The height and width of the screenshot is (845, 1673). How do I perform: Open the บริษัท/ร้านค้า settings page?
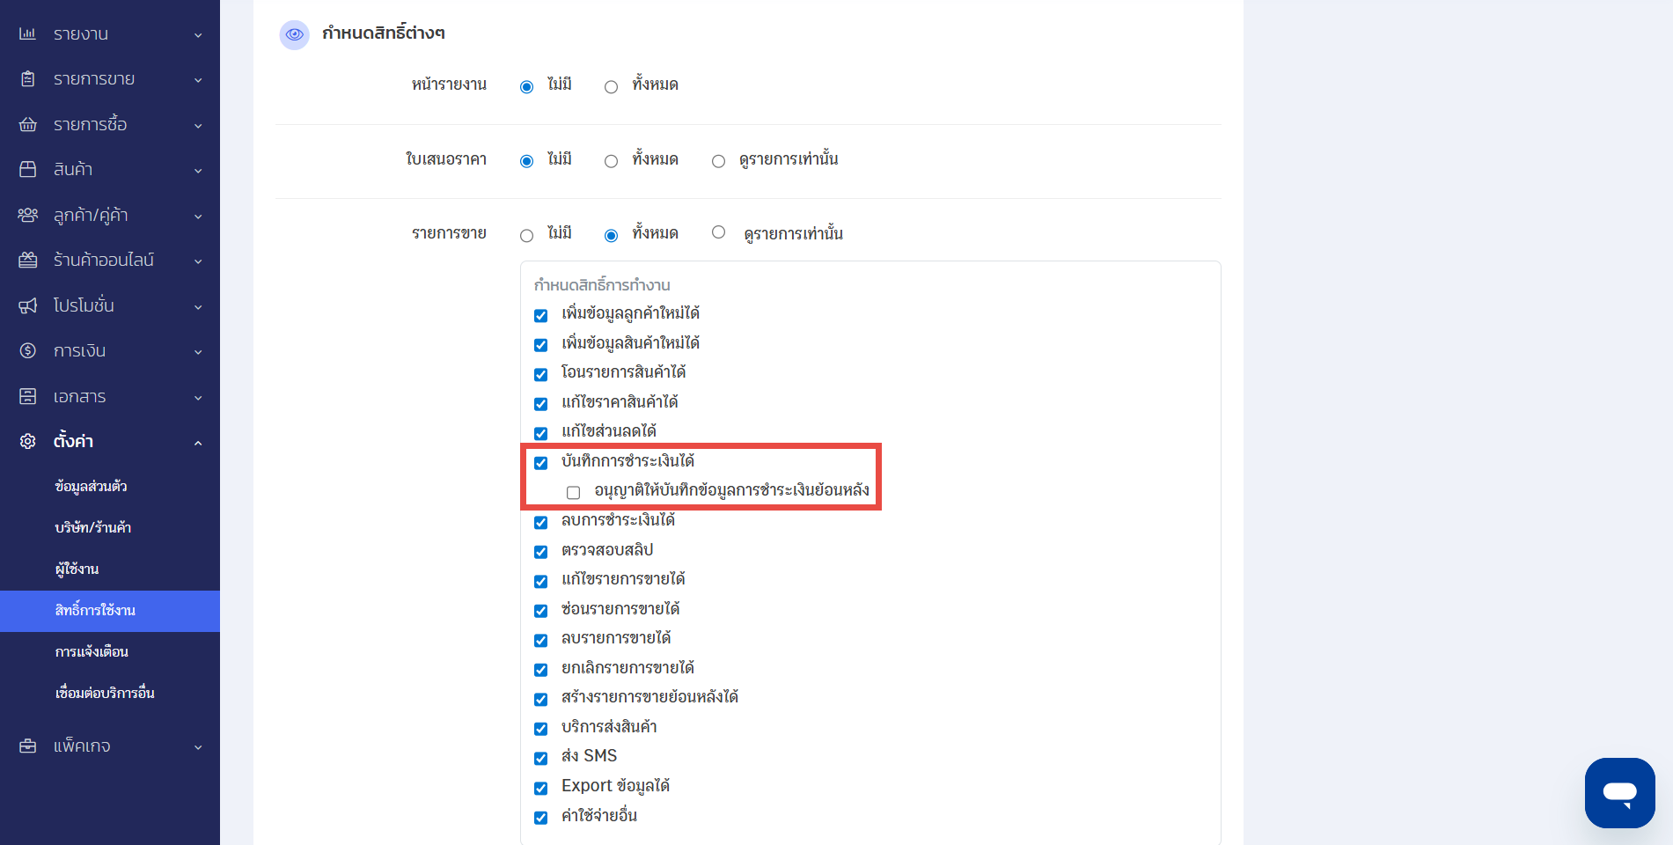92,527
